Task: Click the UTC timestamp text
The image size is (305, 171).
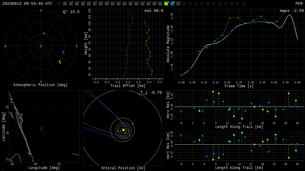Action: pos(27,4)
